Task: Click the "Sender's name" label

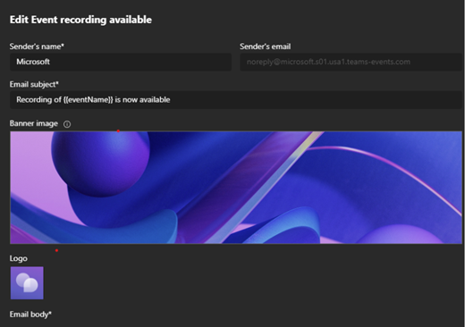Action: click(x=37, y=46)
